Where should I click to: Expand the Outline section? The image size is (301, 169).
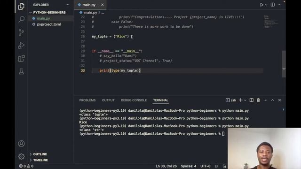40,154
